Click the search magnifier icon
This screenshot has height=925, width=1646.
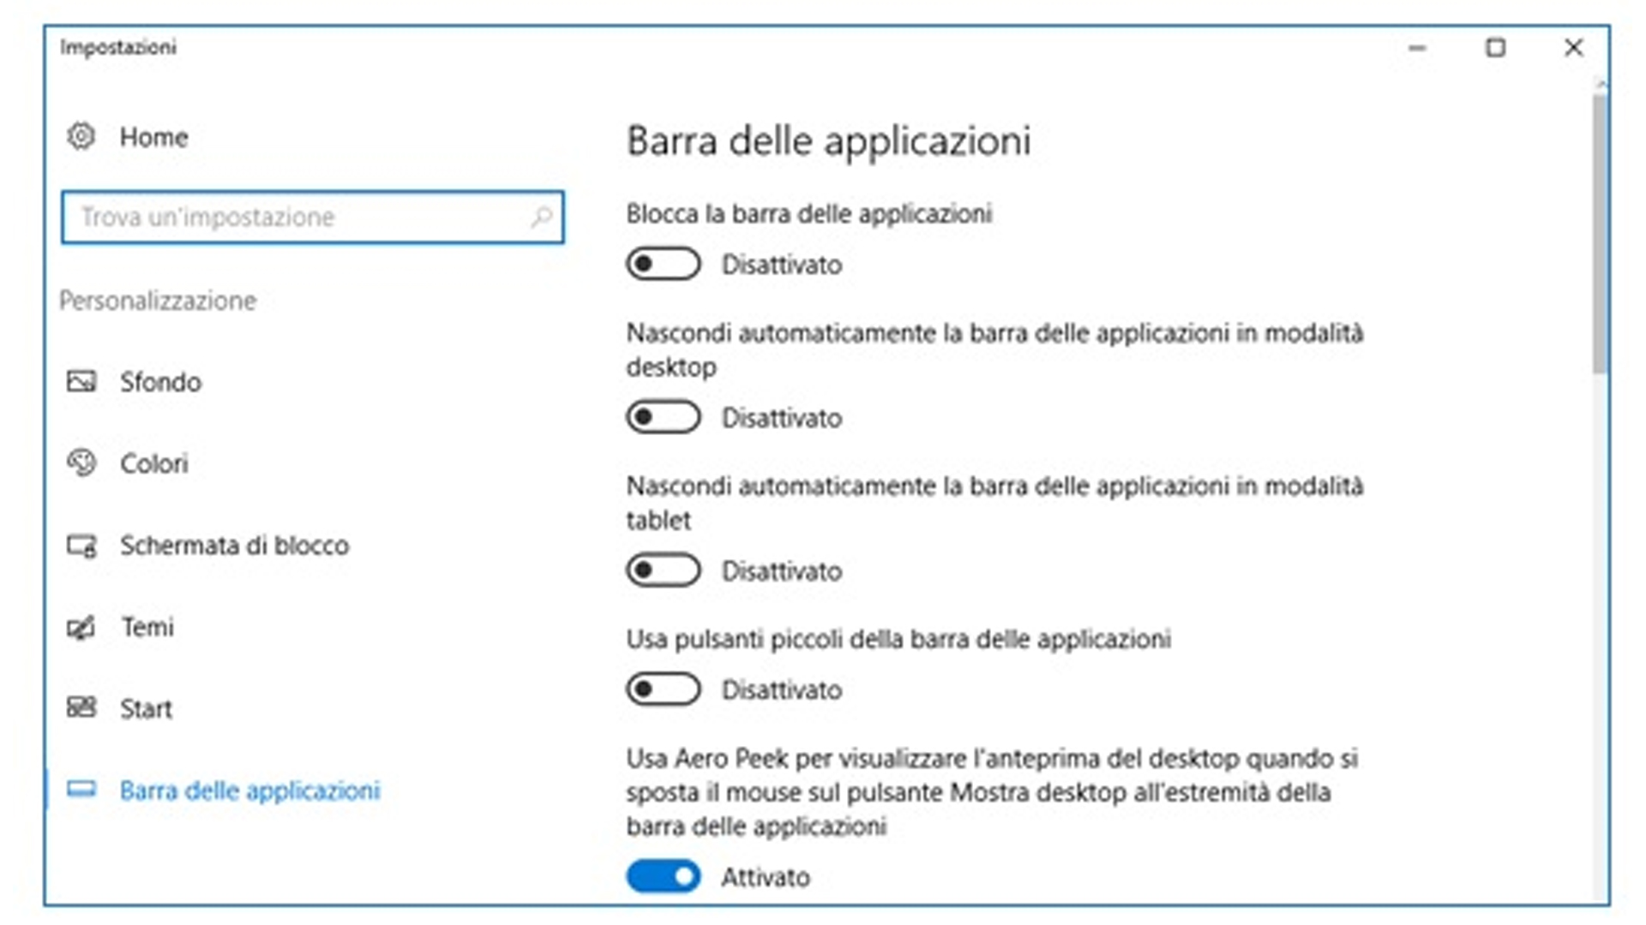(541, 218)
